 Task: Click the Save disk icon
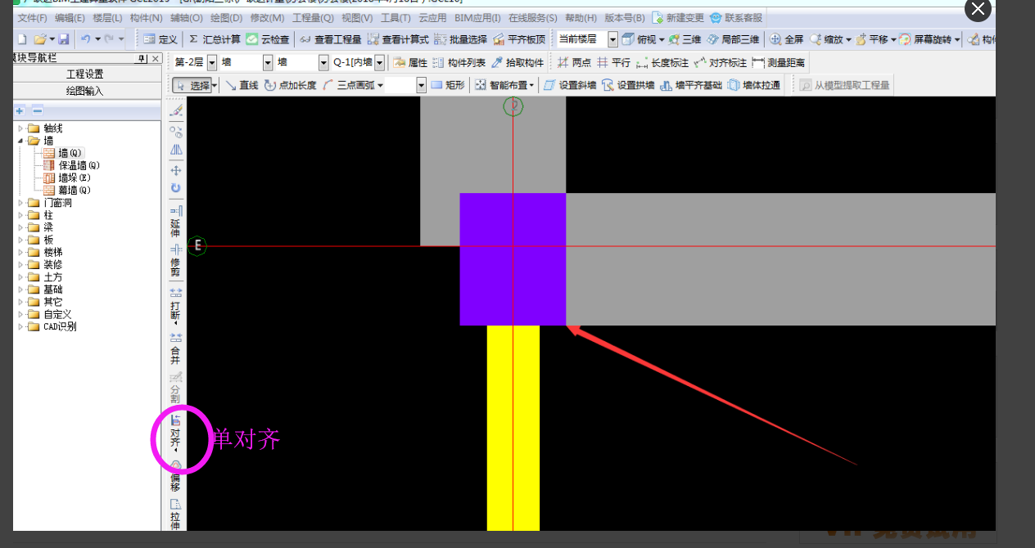(x=63, y=39)
